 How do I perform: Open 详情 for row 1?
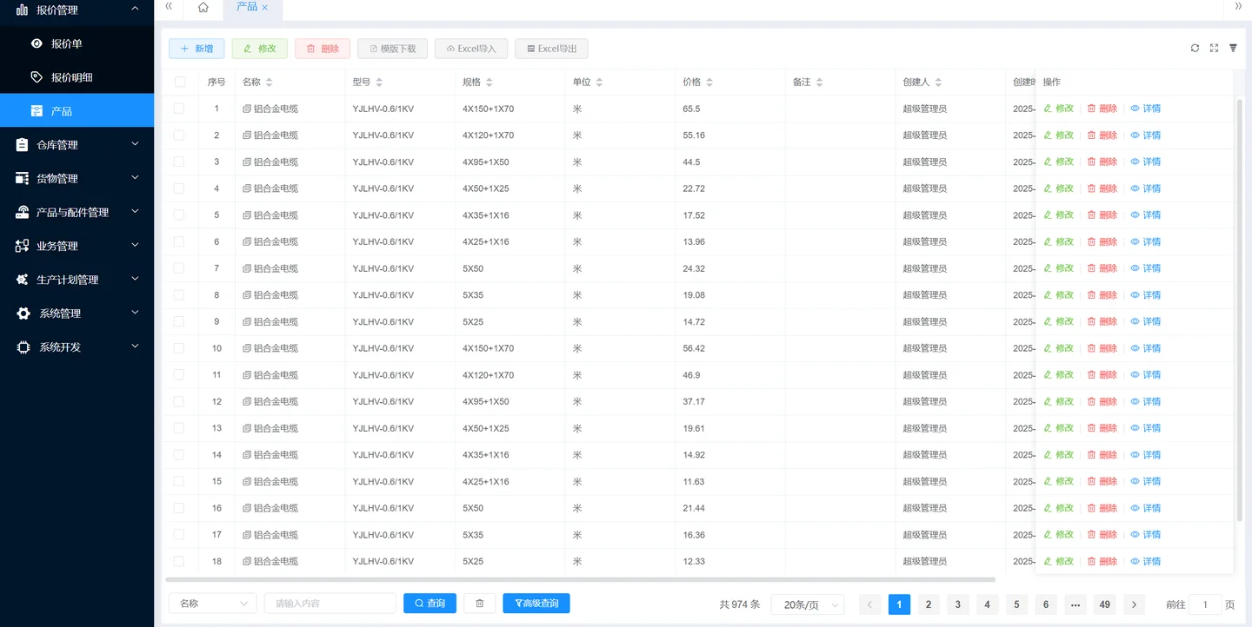tap(1146, 109)
